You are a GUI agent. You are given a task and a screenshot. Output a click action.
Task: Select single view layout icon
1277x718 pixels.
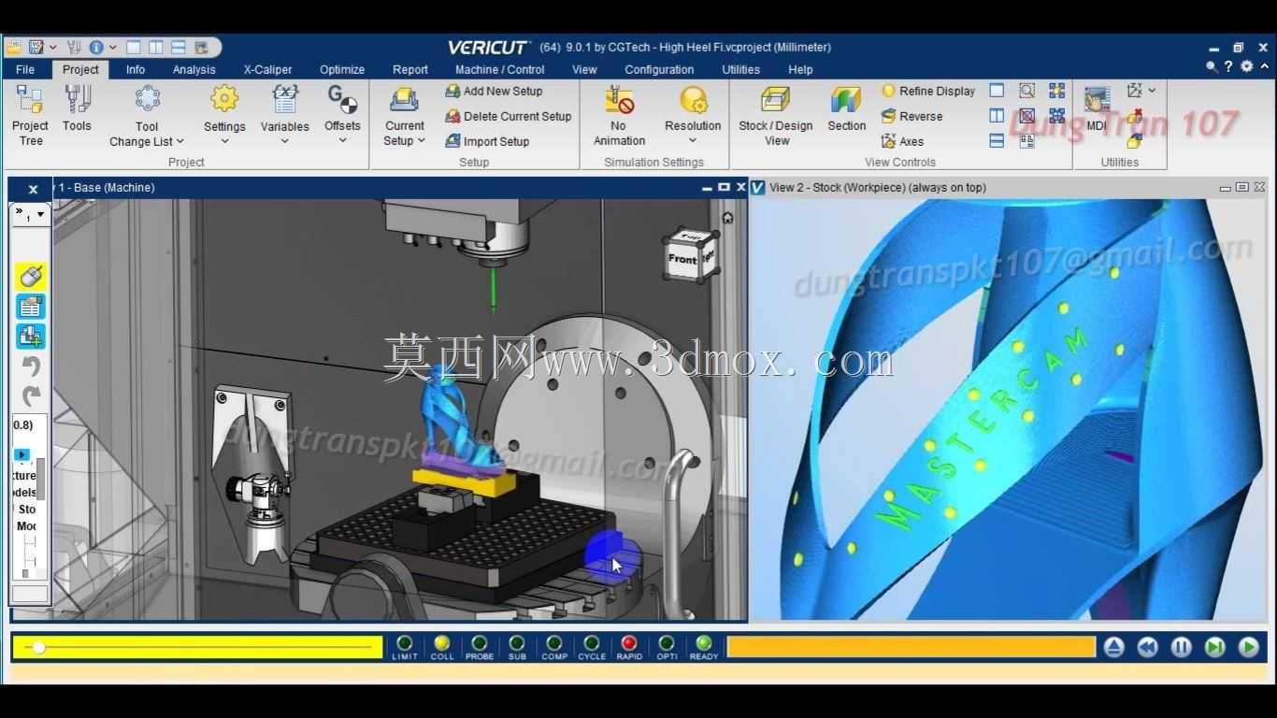(997, 91)
